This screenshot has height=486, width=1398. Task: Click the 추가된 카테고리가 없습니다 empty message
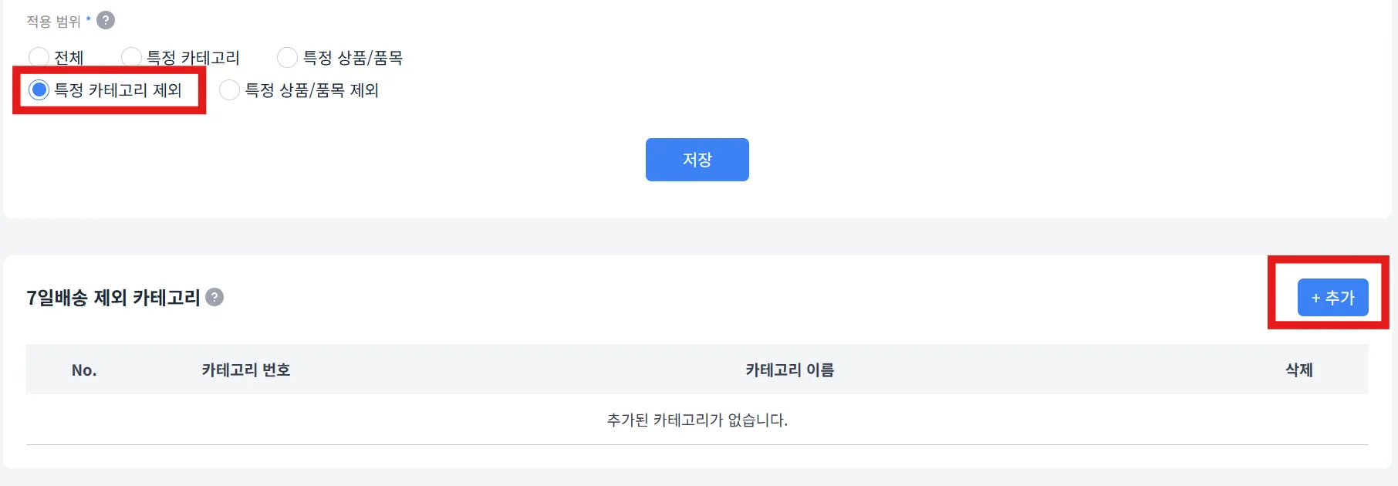coord(697,420)
